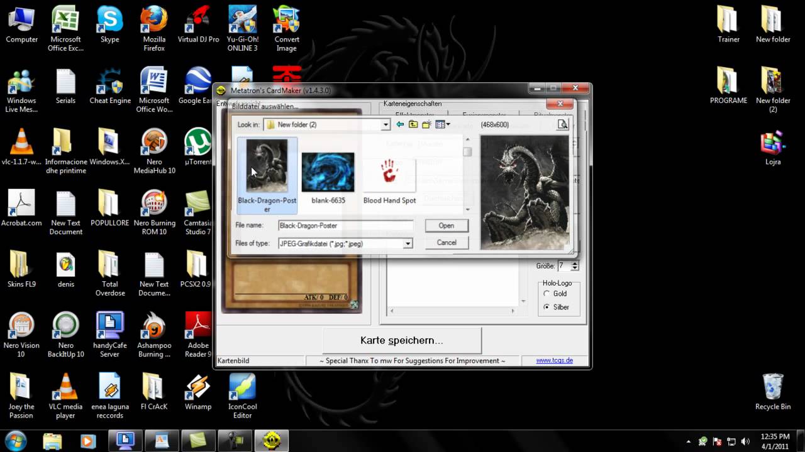Open Recycle Bin on desktop
This screenshot has height=452, width=805.
773,392
